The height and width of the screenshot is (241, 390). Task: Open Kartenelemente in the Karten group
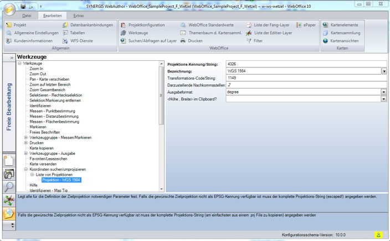click(325, 25)
